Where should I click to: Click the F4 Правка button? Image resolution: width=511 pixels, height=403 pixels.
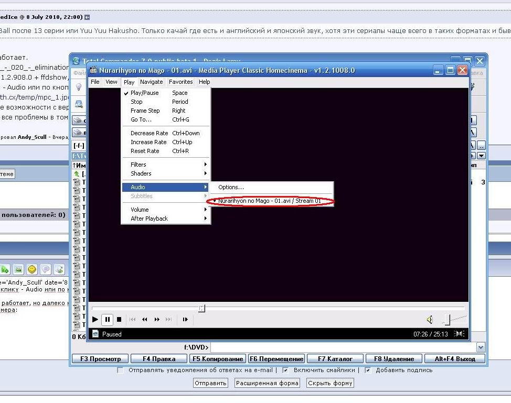pyautogui.click(x=159, y=359)
